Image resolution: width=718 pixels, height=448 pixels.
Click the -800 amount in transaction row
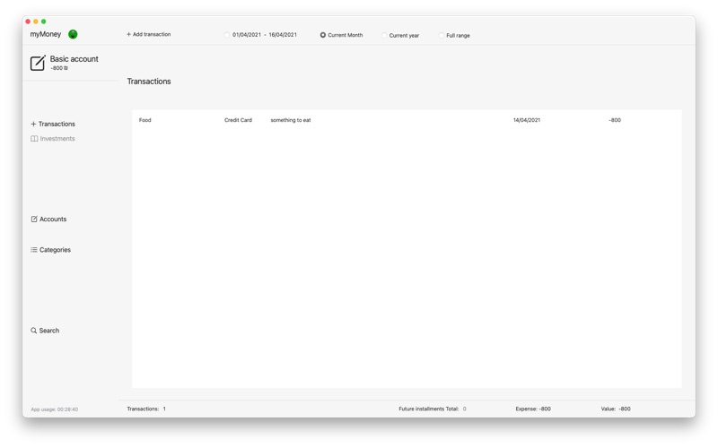pos(615,120)
